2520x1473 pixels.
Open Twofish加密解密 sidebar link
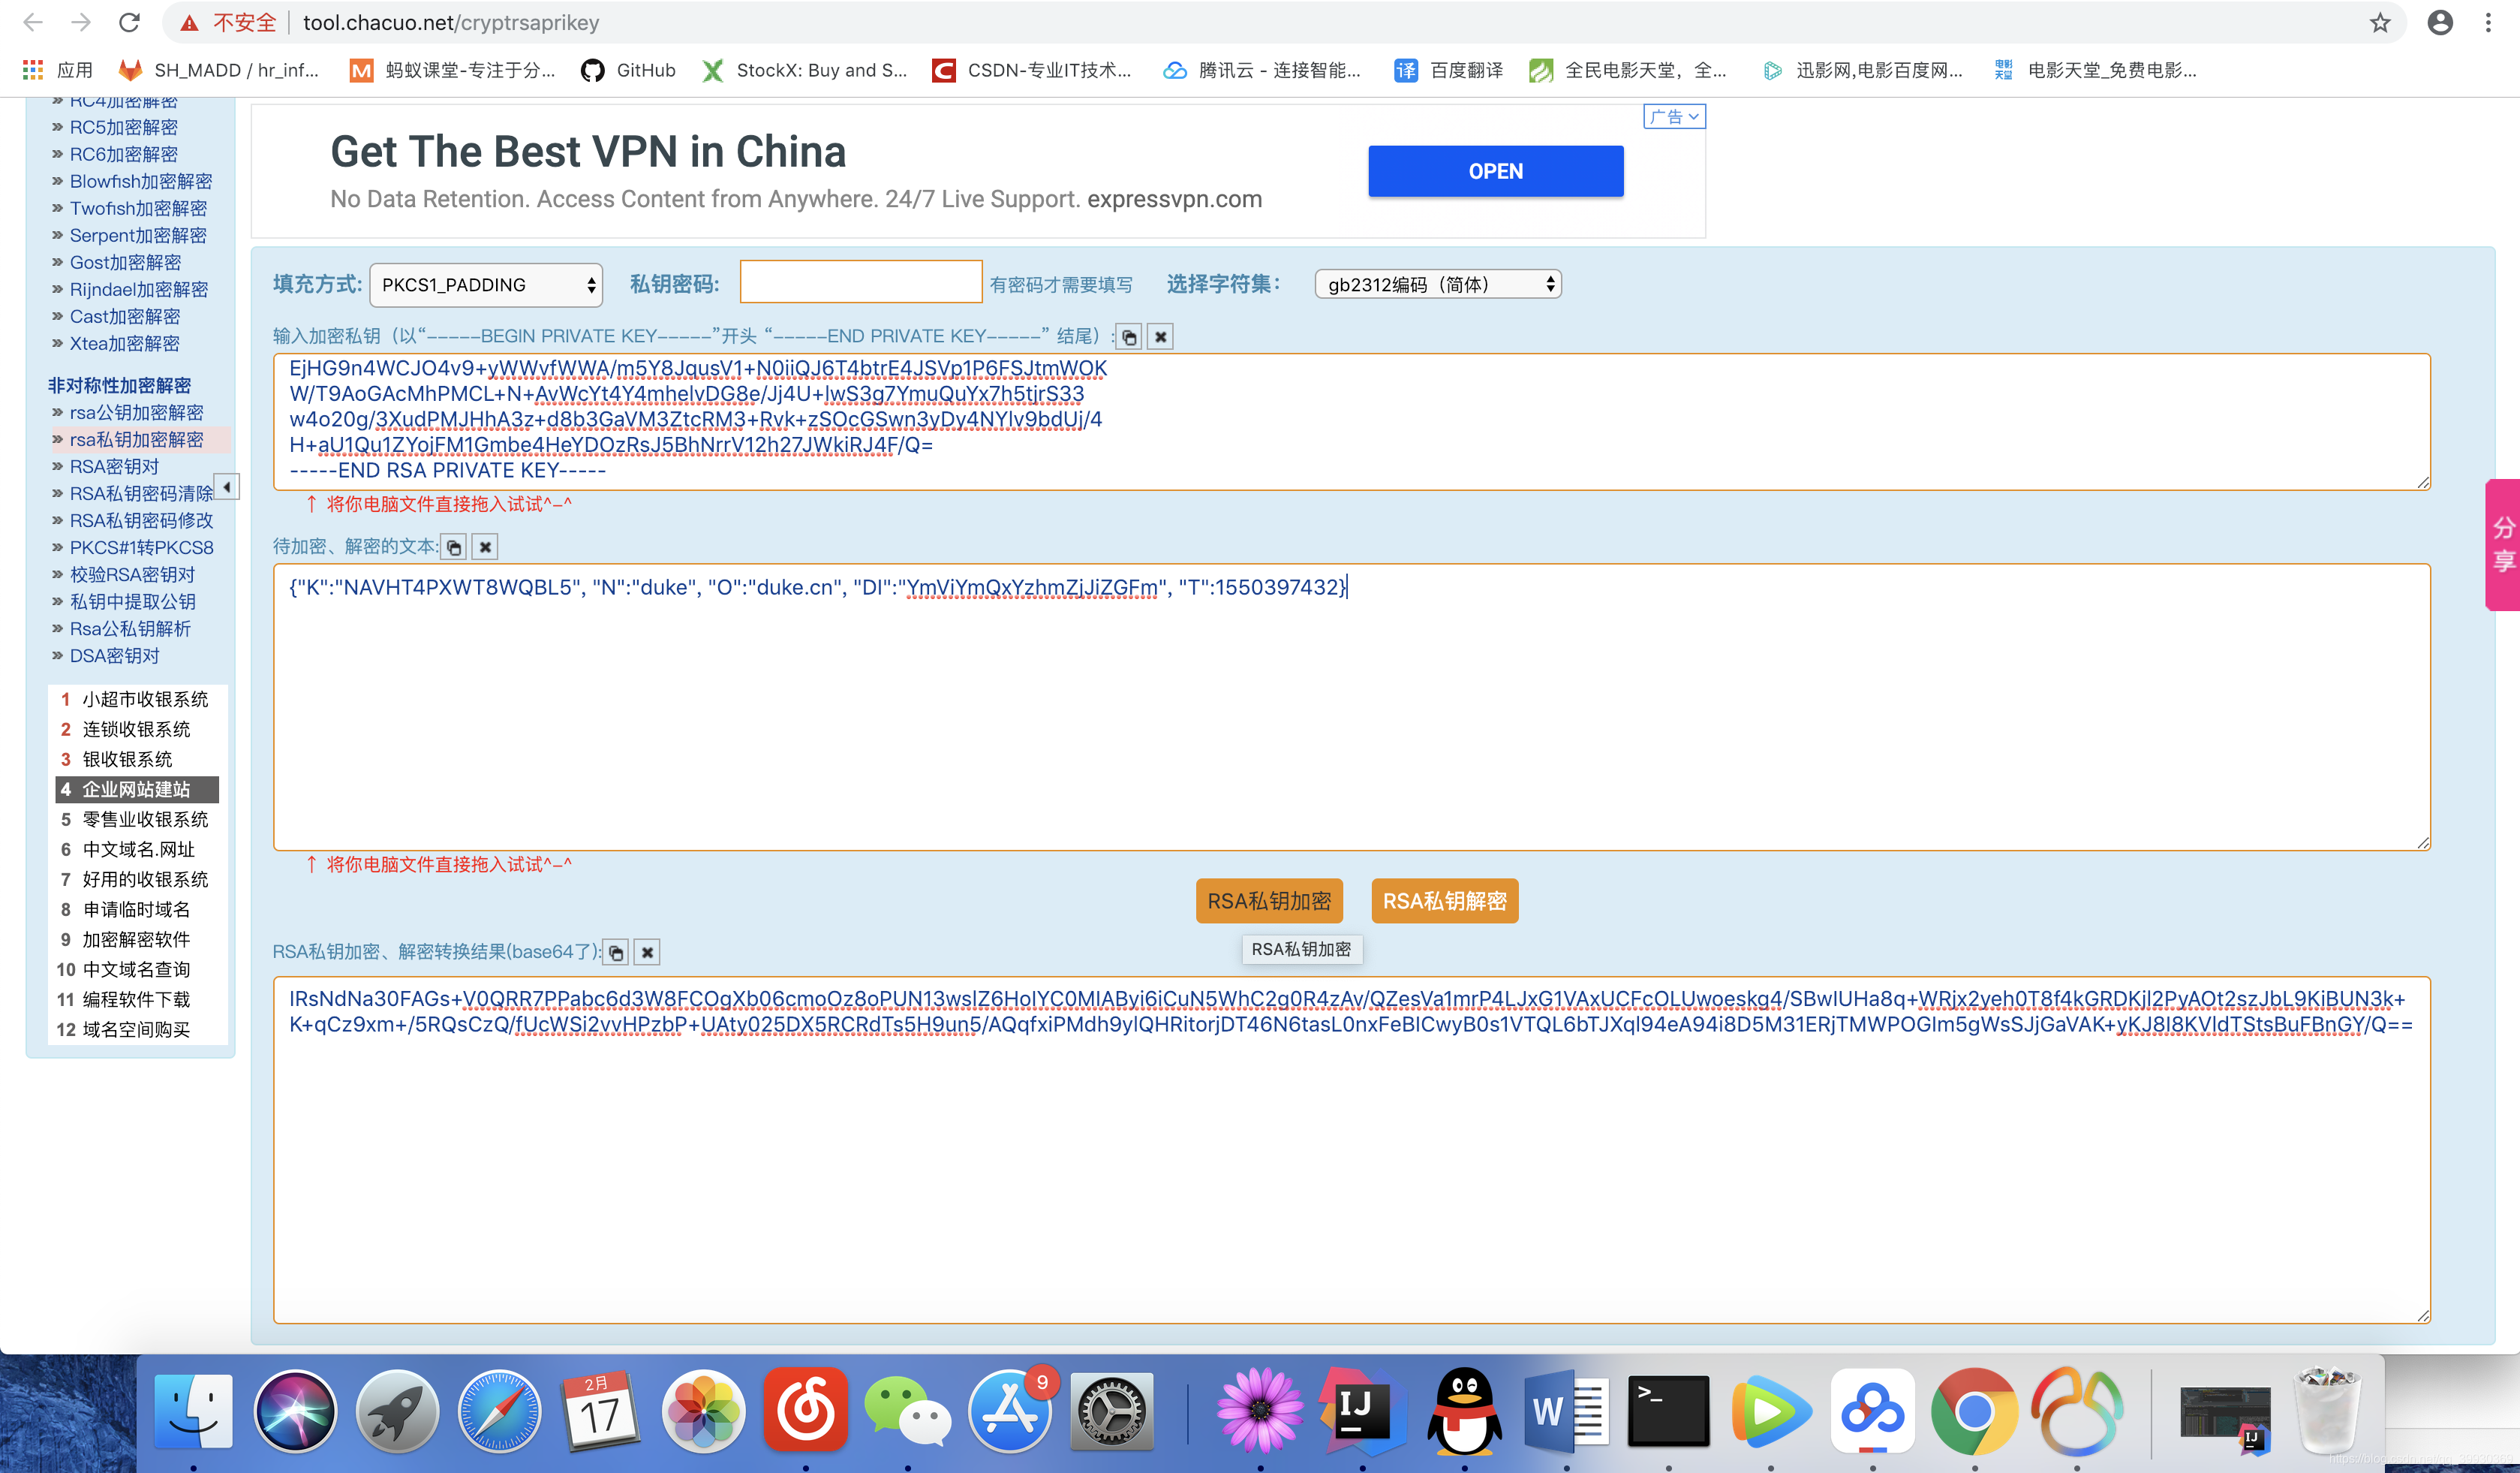tap(138, 208)
